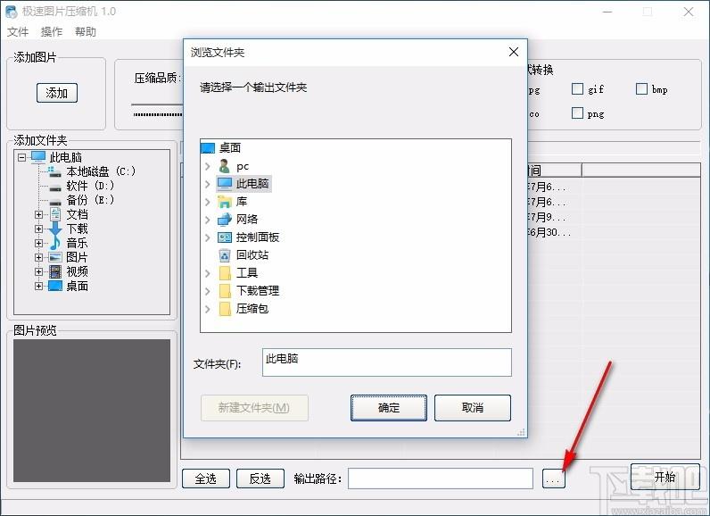This screenshot has height=516, width=710.
Task: Click the 反选 button
Action: pos(260,479)
